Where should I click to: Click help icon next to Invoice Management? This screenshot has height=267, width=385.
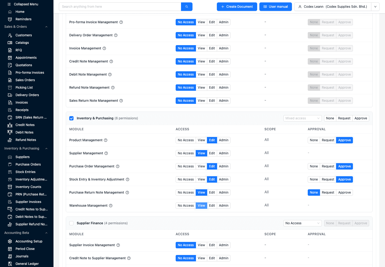104,48
